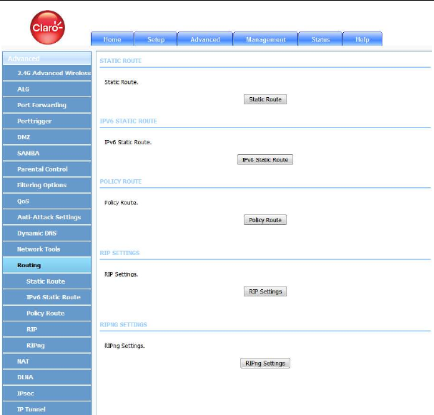434x415 pixels.
Task: Click the STATIC ROUTE section heading
Action: 121,61
